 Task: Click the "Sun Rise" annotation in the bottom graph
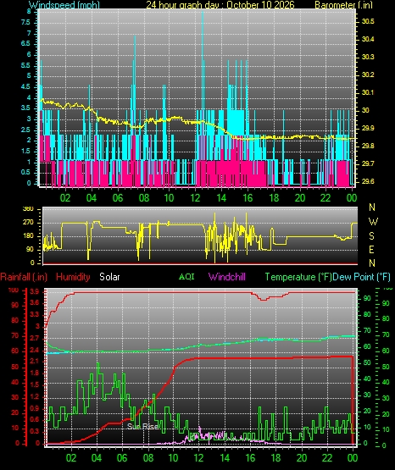click(142, 426)
